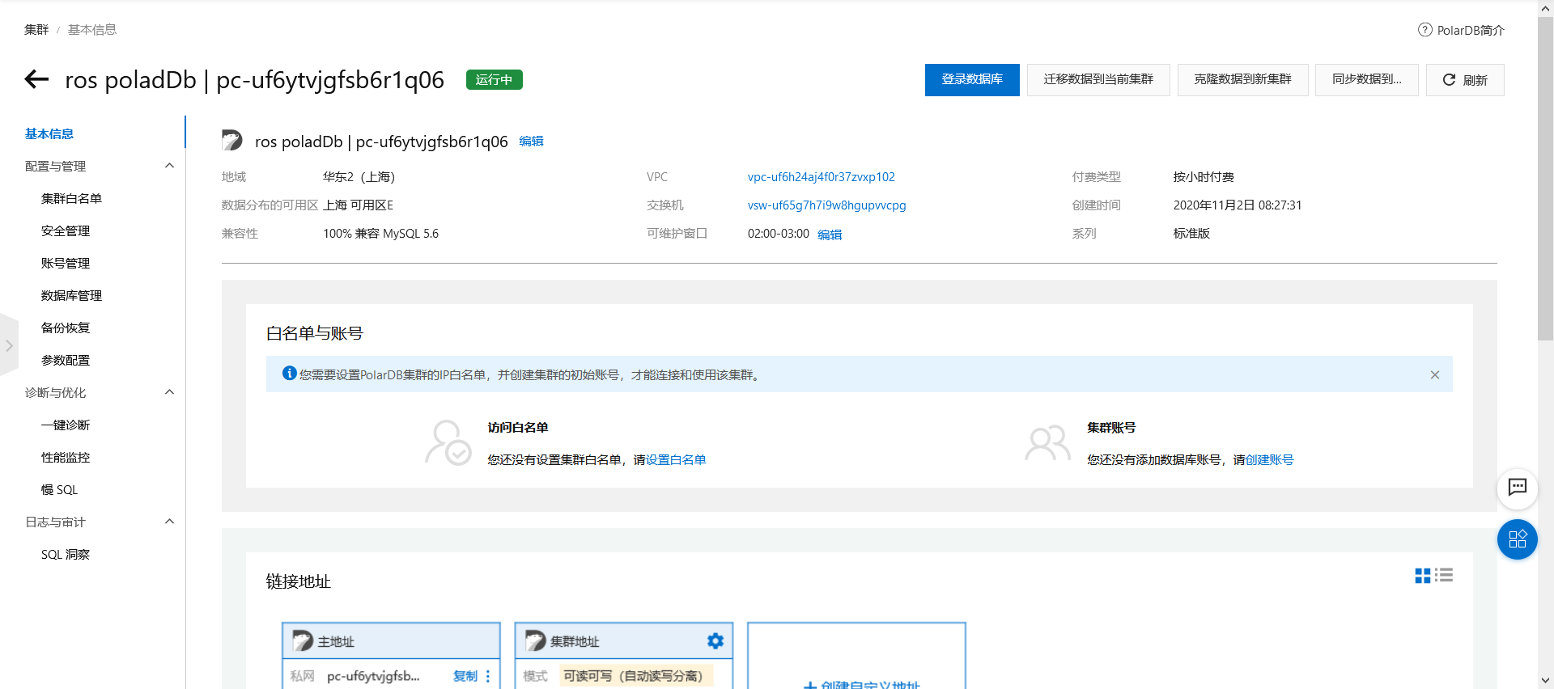Collapse the 日志与审计 section

click(169, 522)
